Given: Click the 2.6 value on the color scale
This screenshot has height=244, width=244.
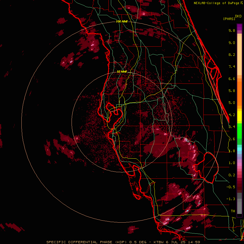Looking at the screenshot, I should tap(232, 139).
